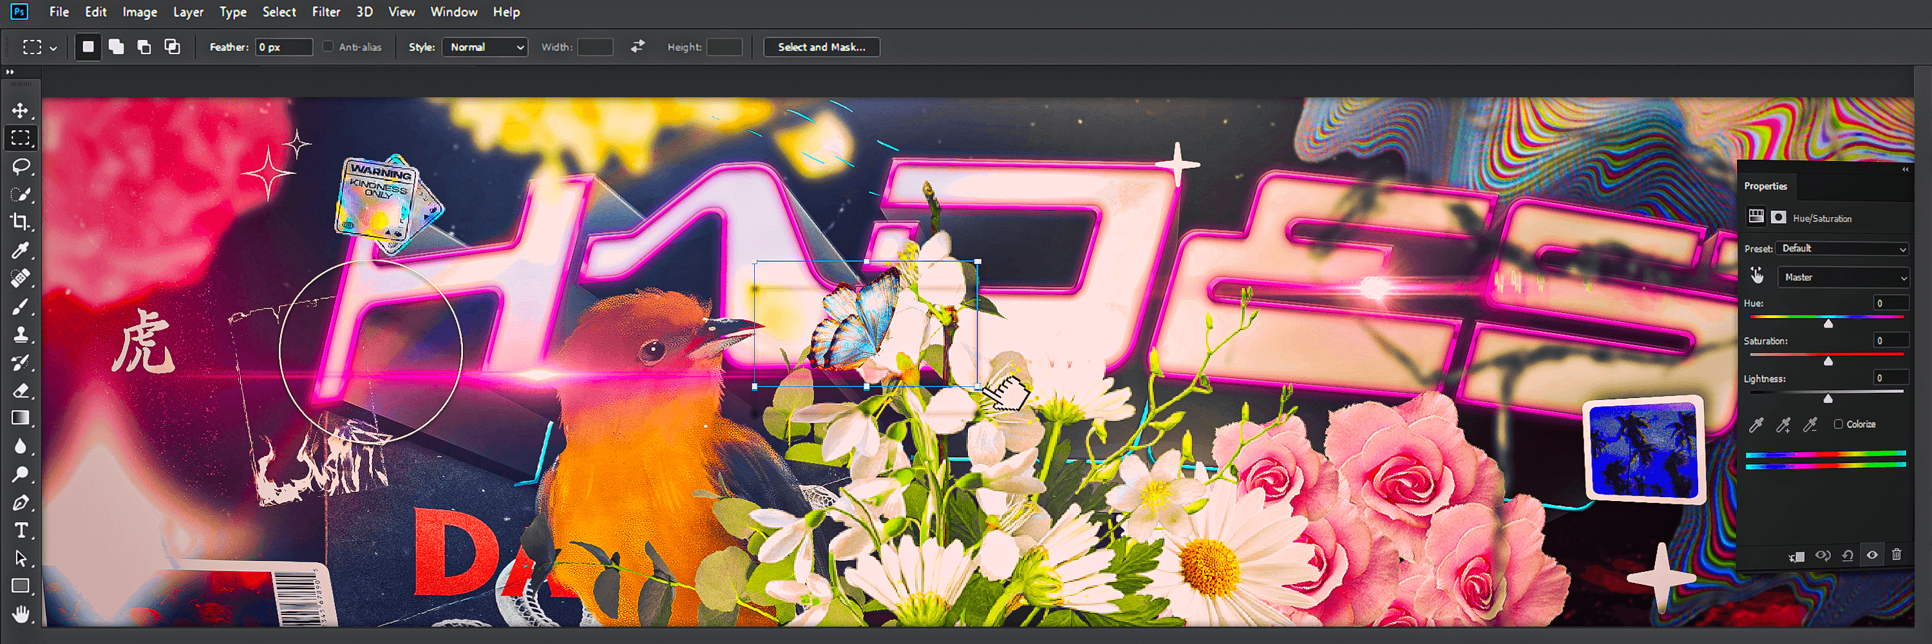Click the Feather input field
The image size is (1932, 644).
[x=283, y=47]
